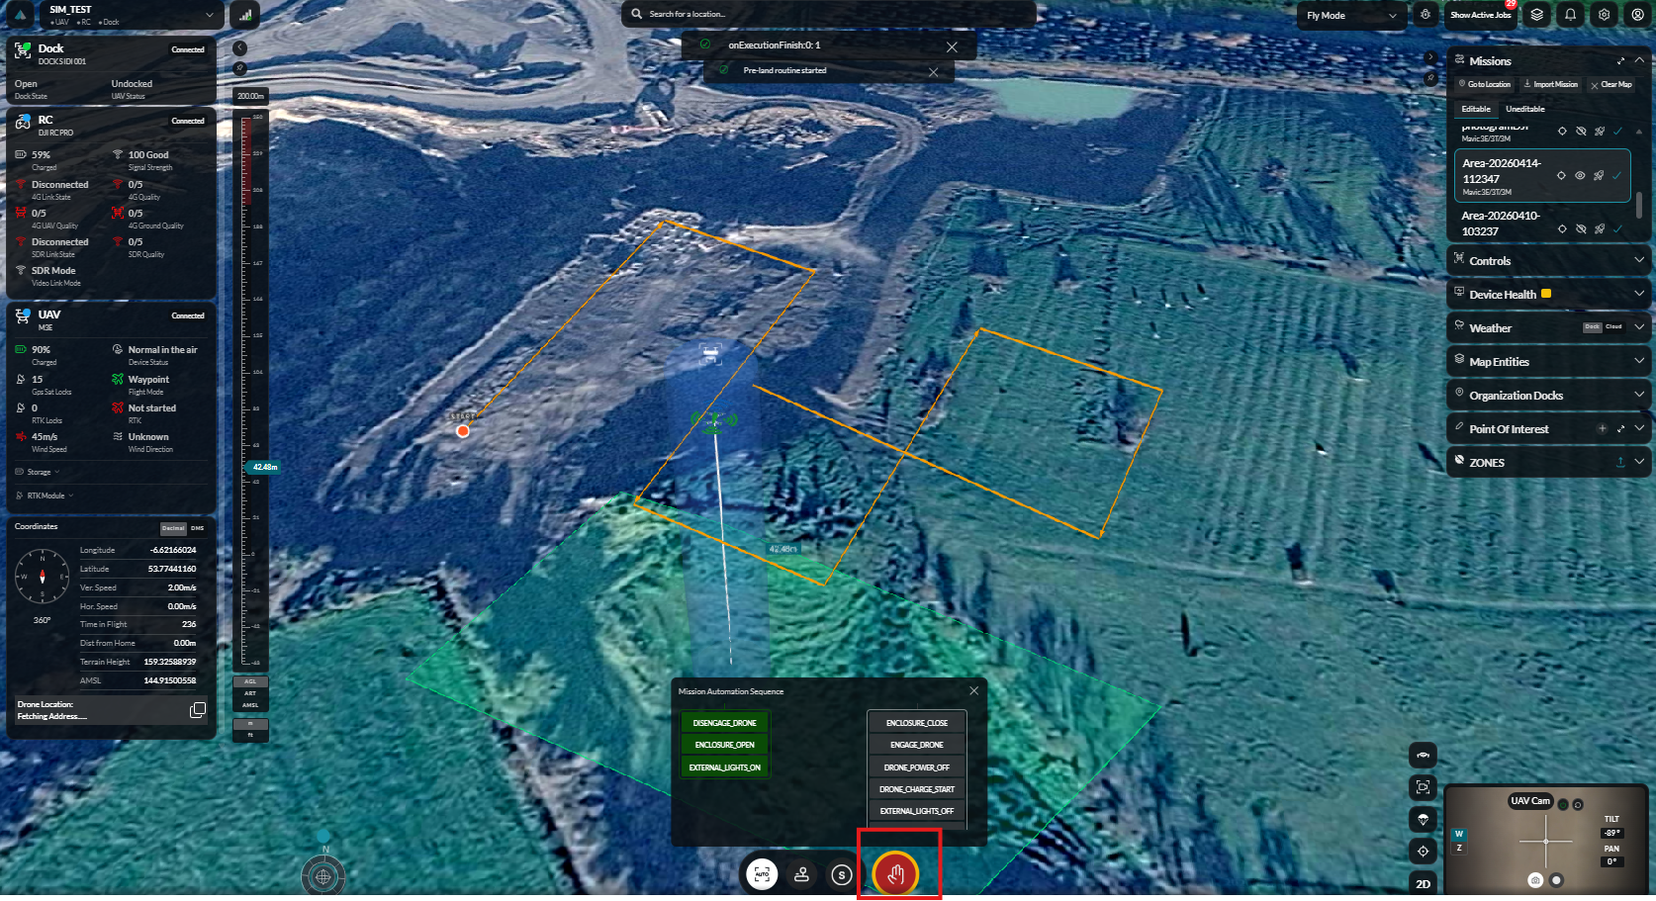This screenshot has width=1656, height=901.
Task: Click the red hand pause mission button
Action: [896, 874]
